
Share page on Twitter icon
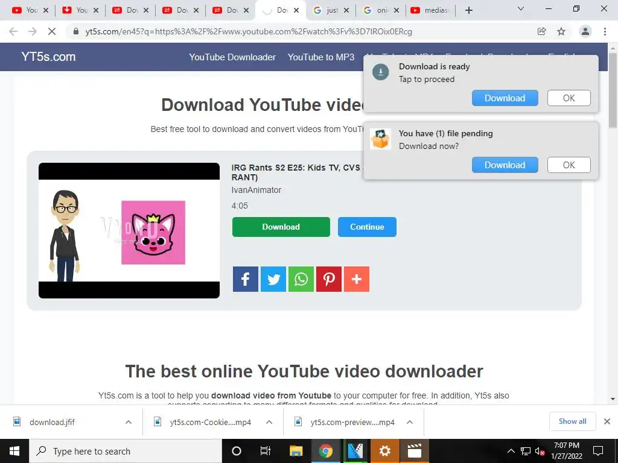(273, 279)
